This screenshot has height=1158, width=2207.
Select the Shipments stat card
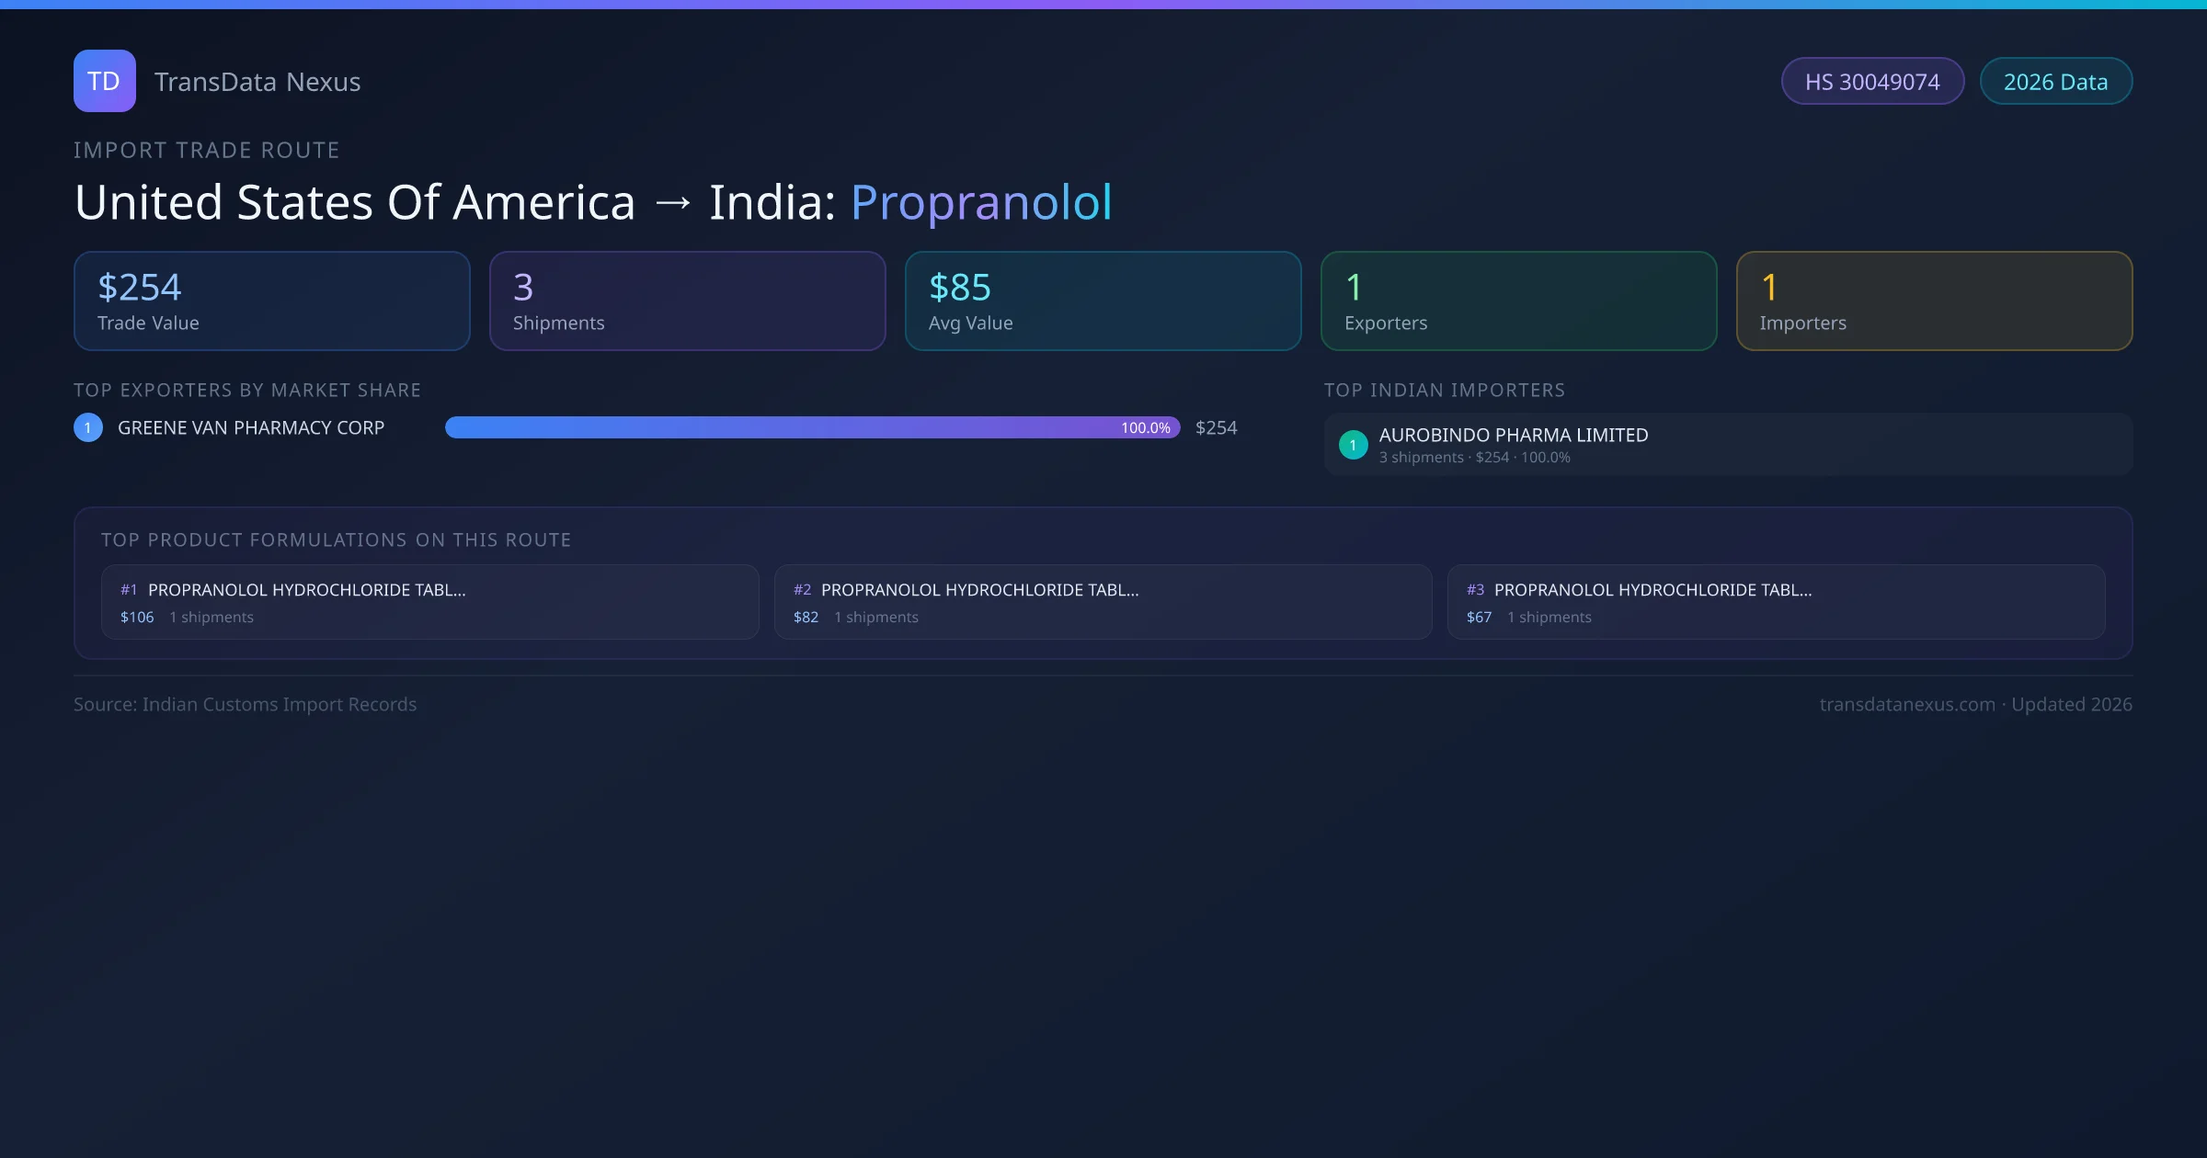(x=688, y=301)
